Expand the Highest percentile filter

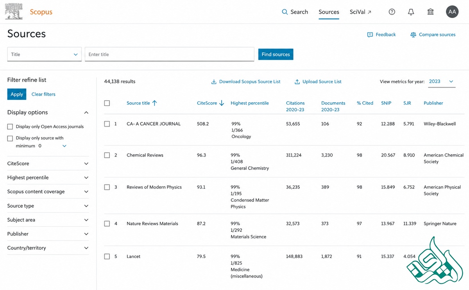pyautogui.click(x=48, y=178)
